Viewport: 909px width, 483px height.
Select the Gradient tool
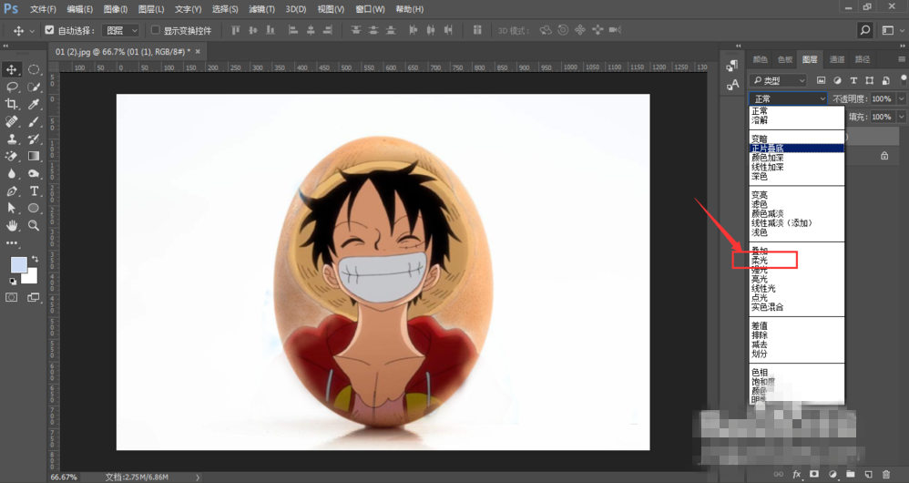point(35,156)
